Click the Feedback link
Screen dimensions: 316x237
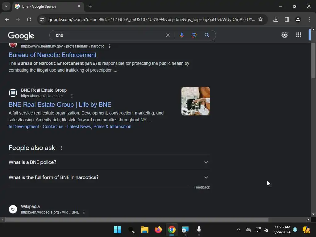pos(202,187)
